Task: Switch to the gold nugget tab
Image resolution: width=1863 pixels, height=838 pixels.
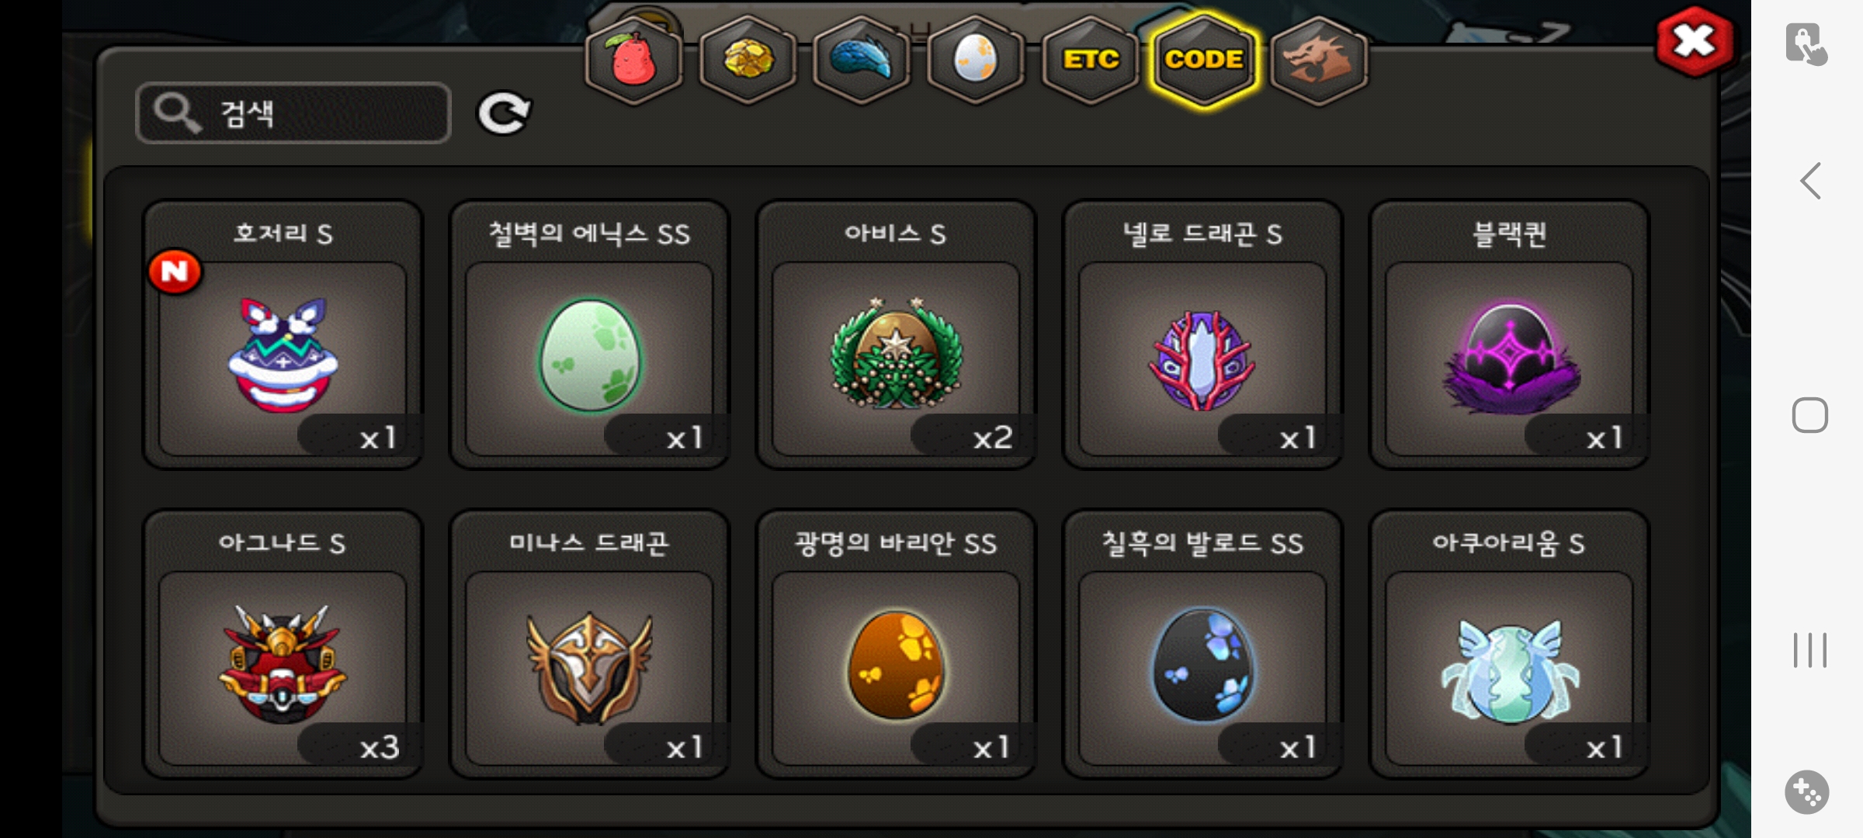Action: pos(748,61)
